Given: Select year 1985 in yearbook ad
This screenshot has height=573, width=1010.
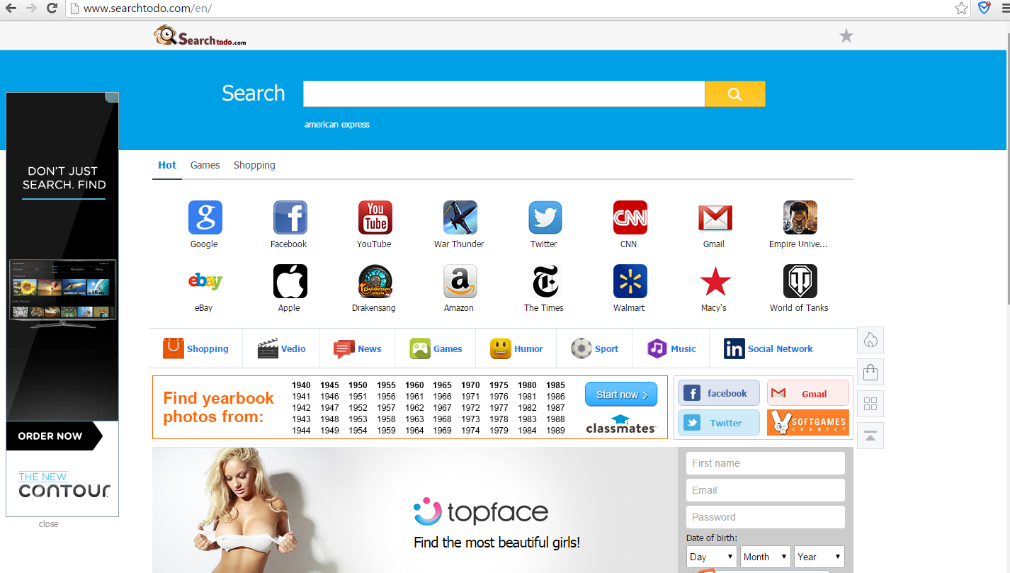Looking at the screenshot, I should [x=556, y=385].
